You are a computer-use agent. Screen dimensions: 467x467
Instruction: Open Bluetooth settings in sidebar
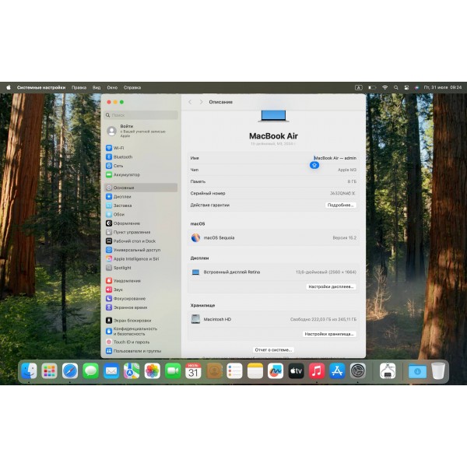pyautogui.click(x=119, y=157)
